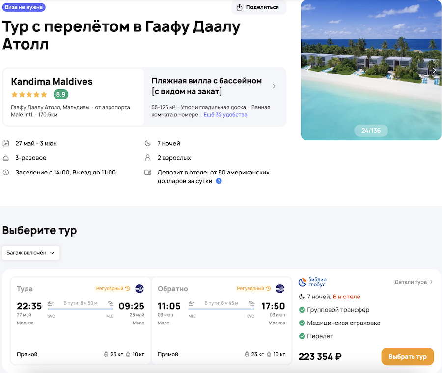Image resolution: width=442 pixels, height=373 pixels.
Task: Open Детали тура details
Action: (x=414, y=282)
